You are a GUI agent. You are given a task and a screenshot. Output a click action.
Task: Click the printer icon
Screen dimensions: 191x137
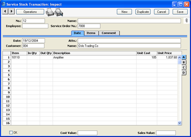(x=50, y=12)
